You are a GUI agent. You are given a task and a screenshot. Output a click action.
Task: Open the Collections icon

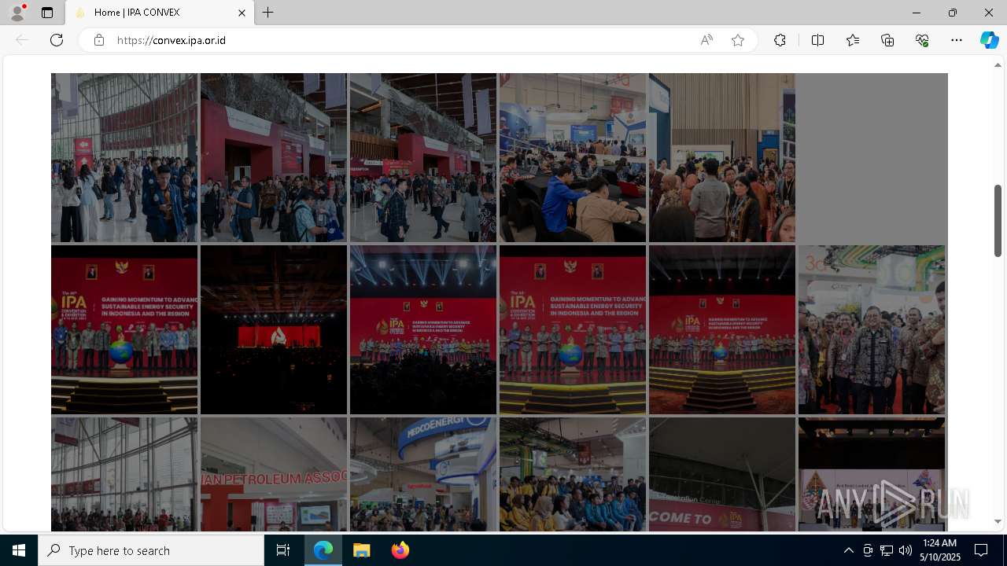tap(887, 40)
